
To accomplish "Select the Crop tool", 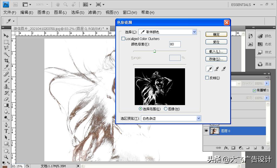I will coord(6,61).
